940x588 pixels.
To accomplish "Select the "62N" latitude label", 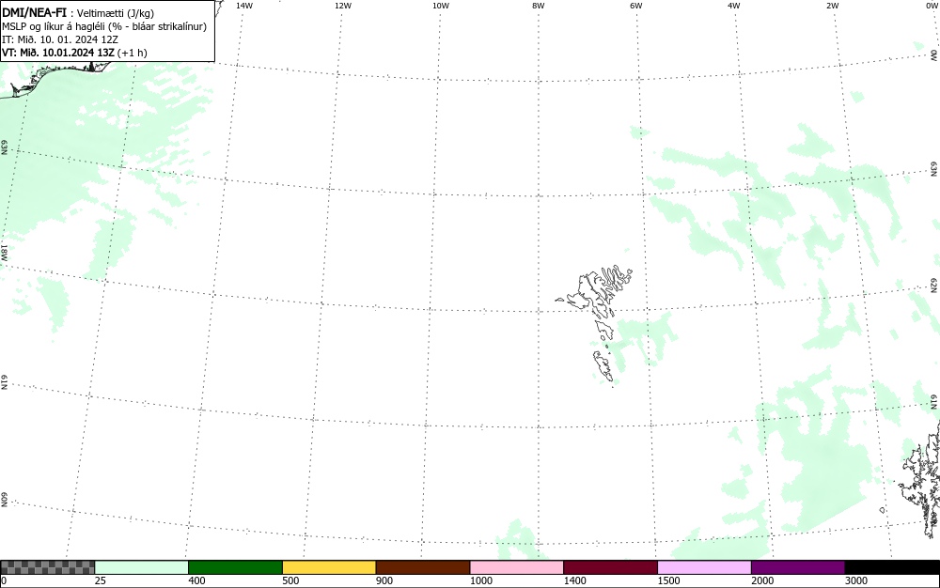I will coord(934,285).
